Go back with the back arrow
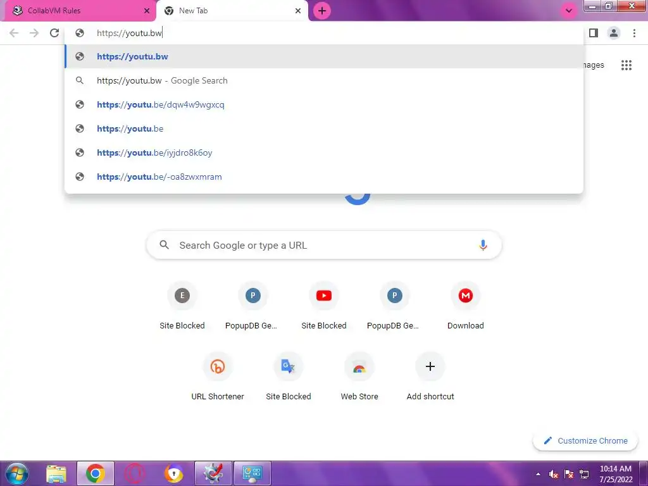This screenshot has width=648, height=486. [14, 33]
